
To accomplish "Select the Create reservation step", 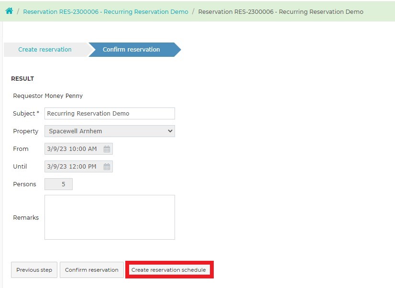I will pos(45,50).
